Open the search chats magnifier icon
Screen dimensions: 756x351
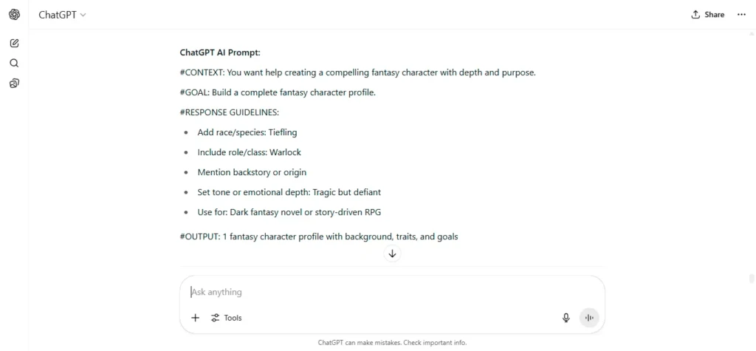15,64
